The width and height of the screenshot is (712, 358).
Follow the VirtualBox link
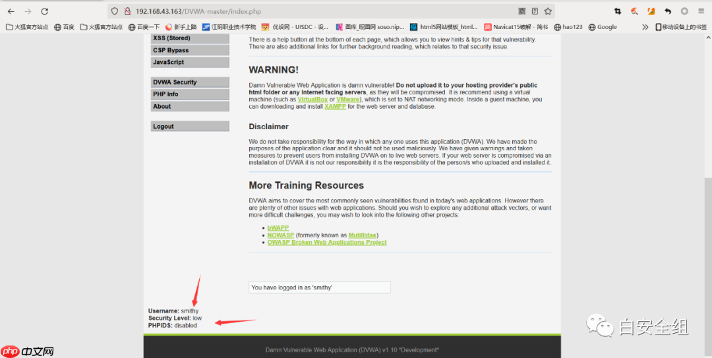[312, 100]
